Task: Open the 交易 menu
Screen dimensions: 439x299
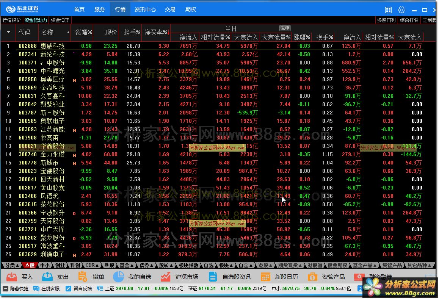Action: [x=170, y=9]
